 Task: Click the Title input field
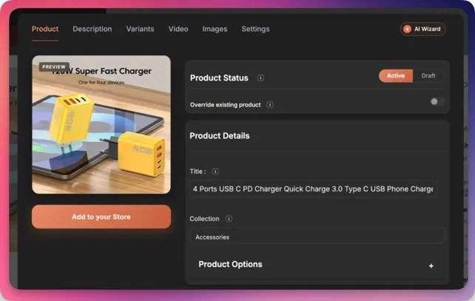click(x=314, y=189)
